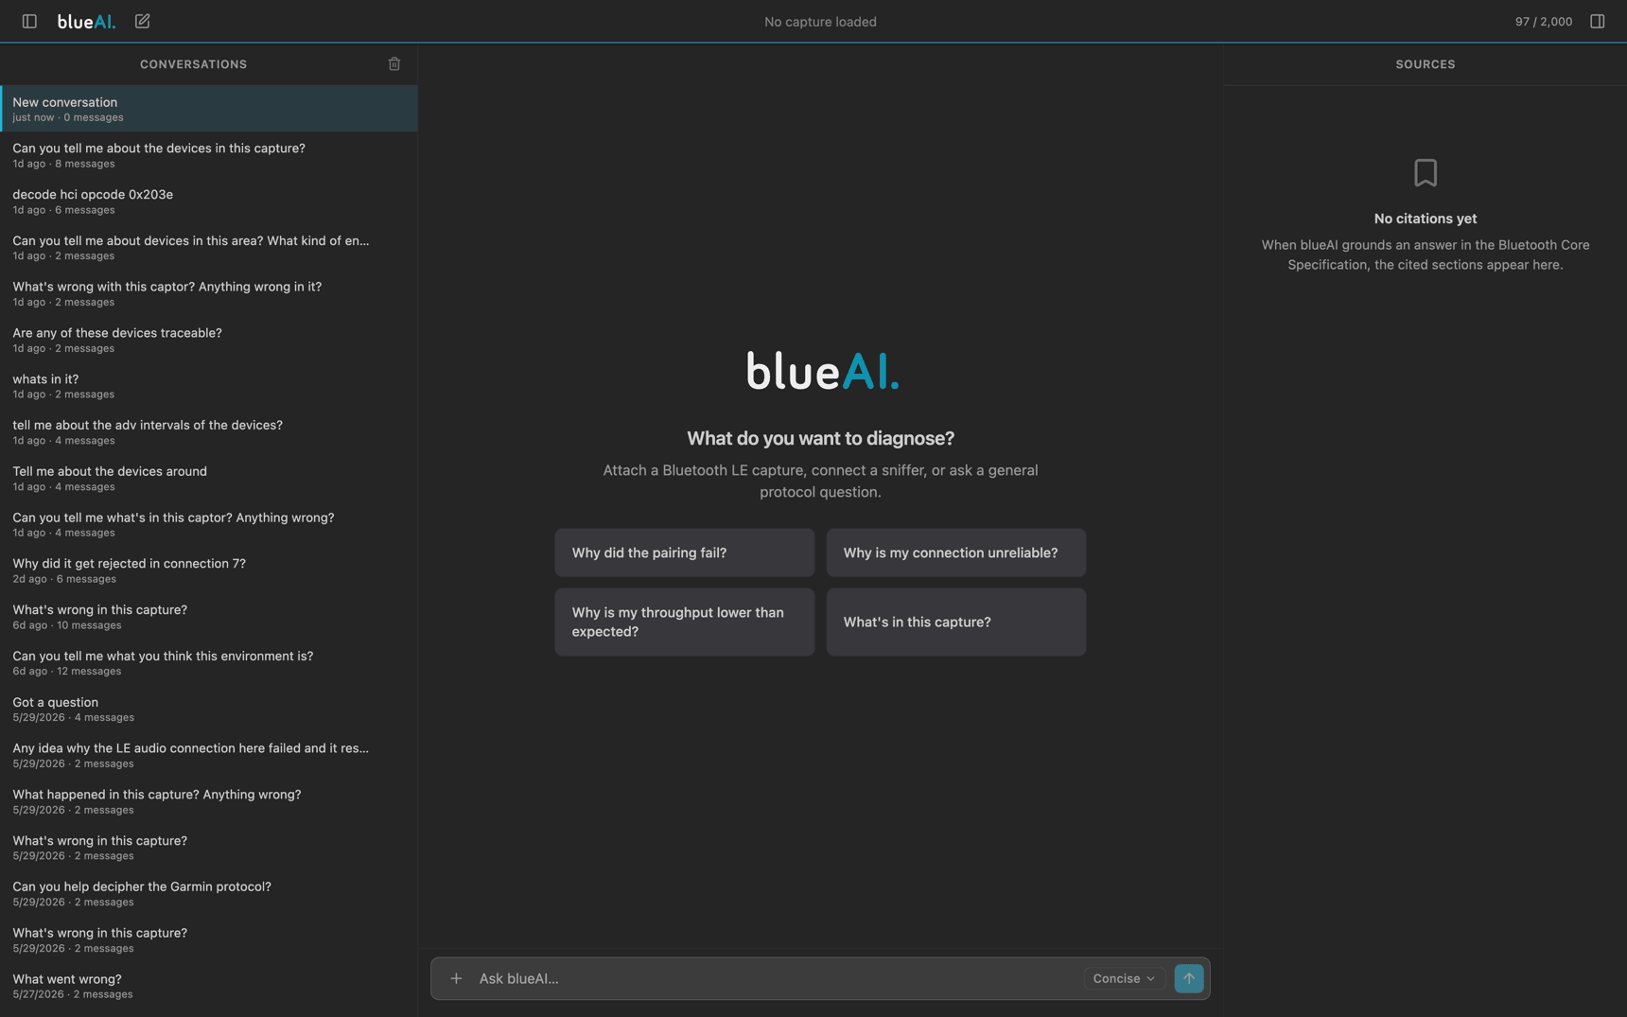This screenshot has width=1627, height=1017.
Task: Open 'What's wrong with this captor?' conversation
Action: tap(209, 293)
